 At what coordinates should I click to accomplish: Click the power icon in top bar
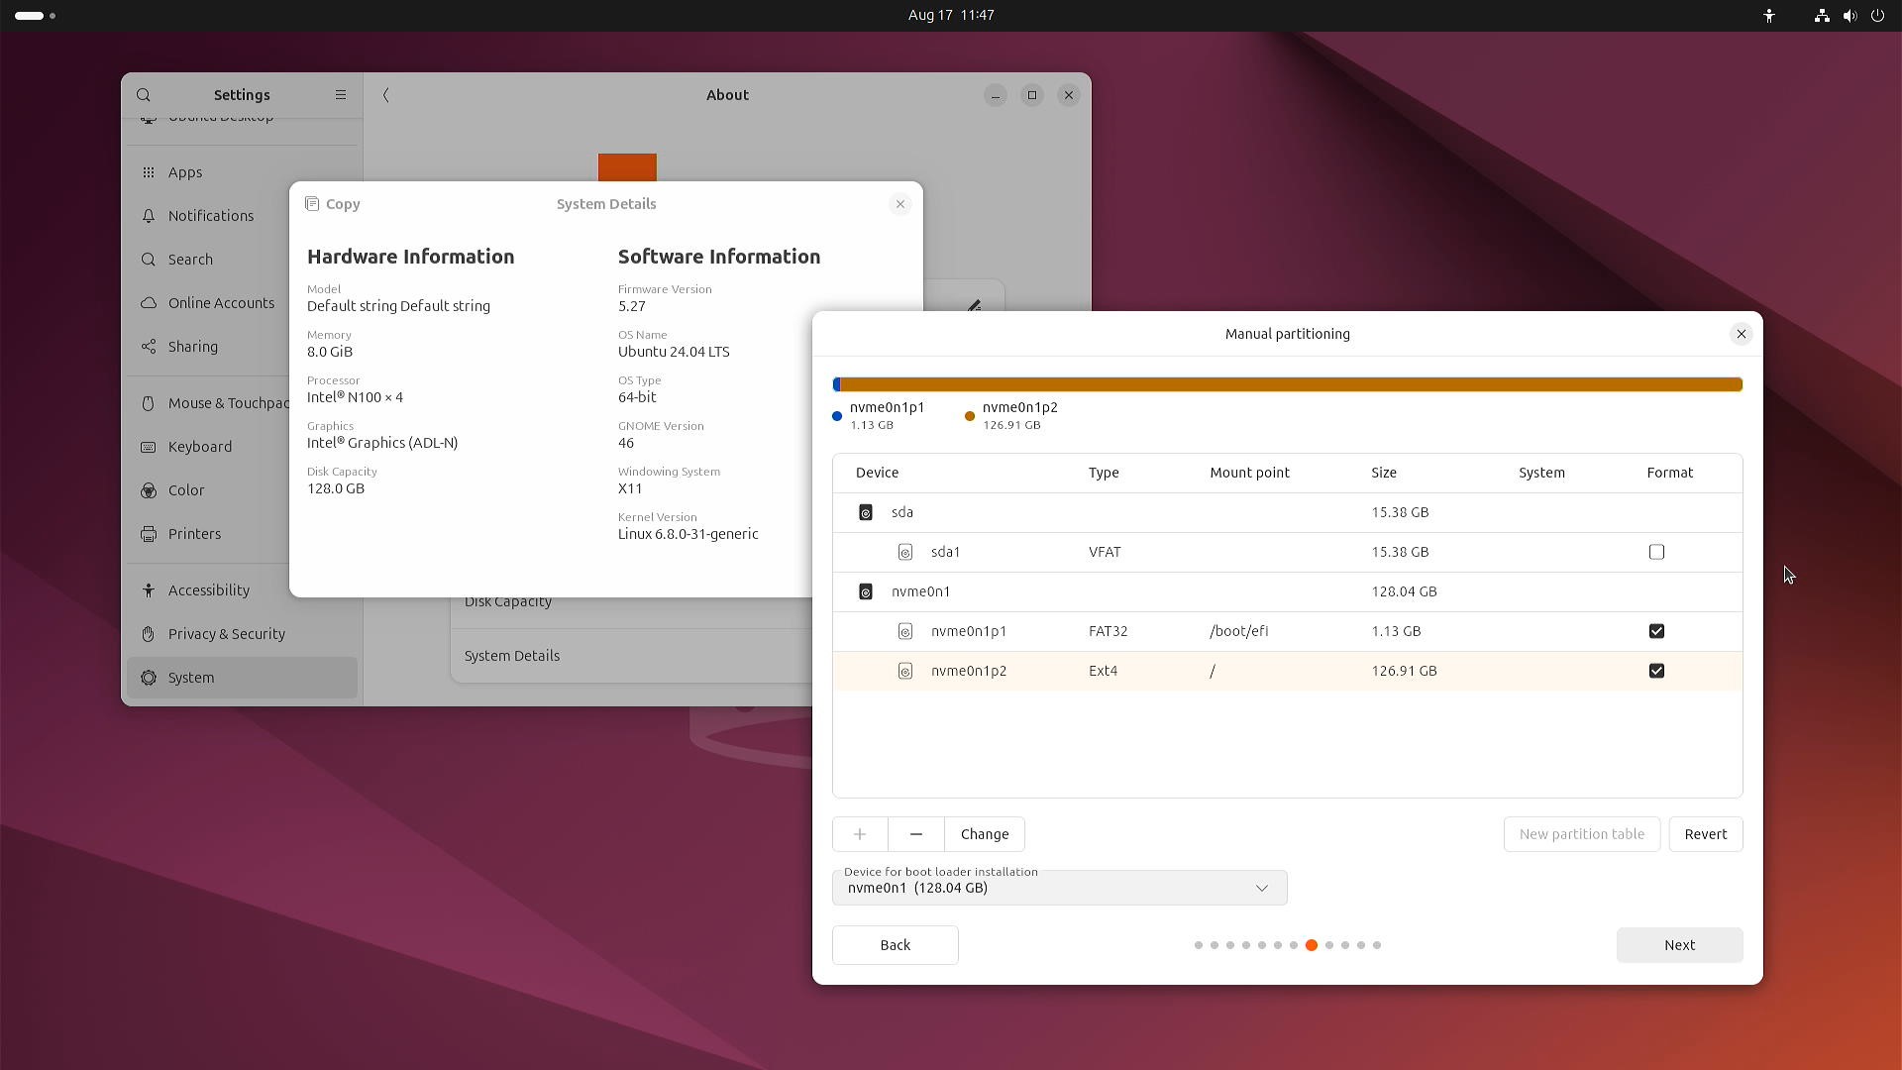coord(1877,16)
